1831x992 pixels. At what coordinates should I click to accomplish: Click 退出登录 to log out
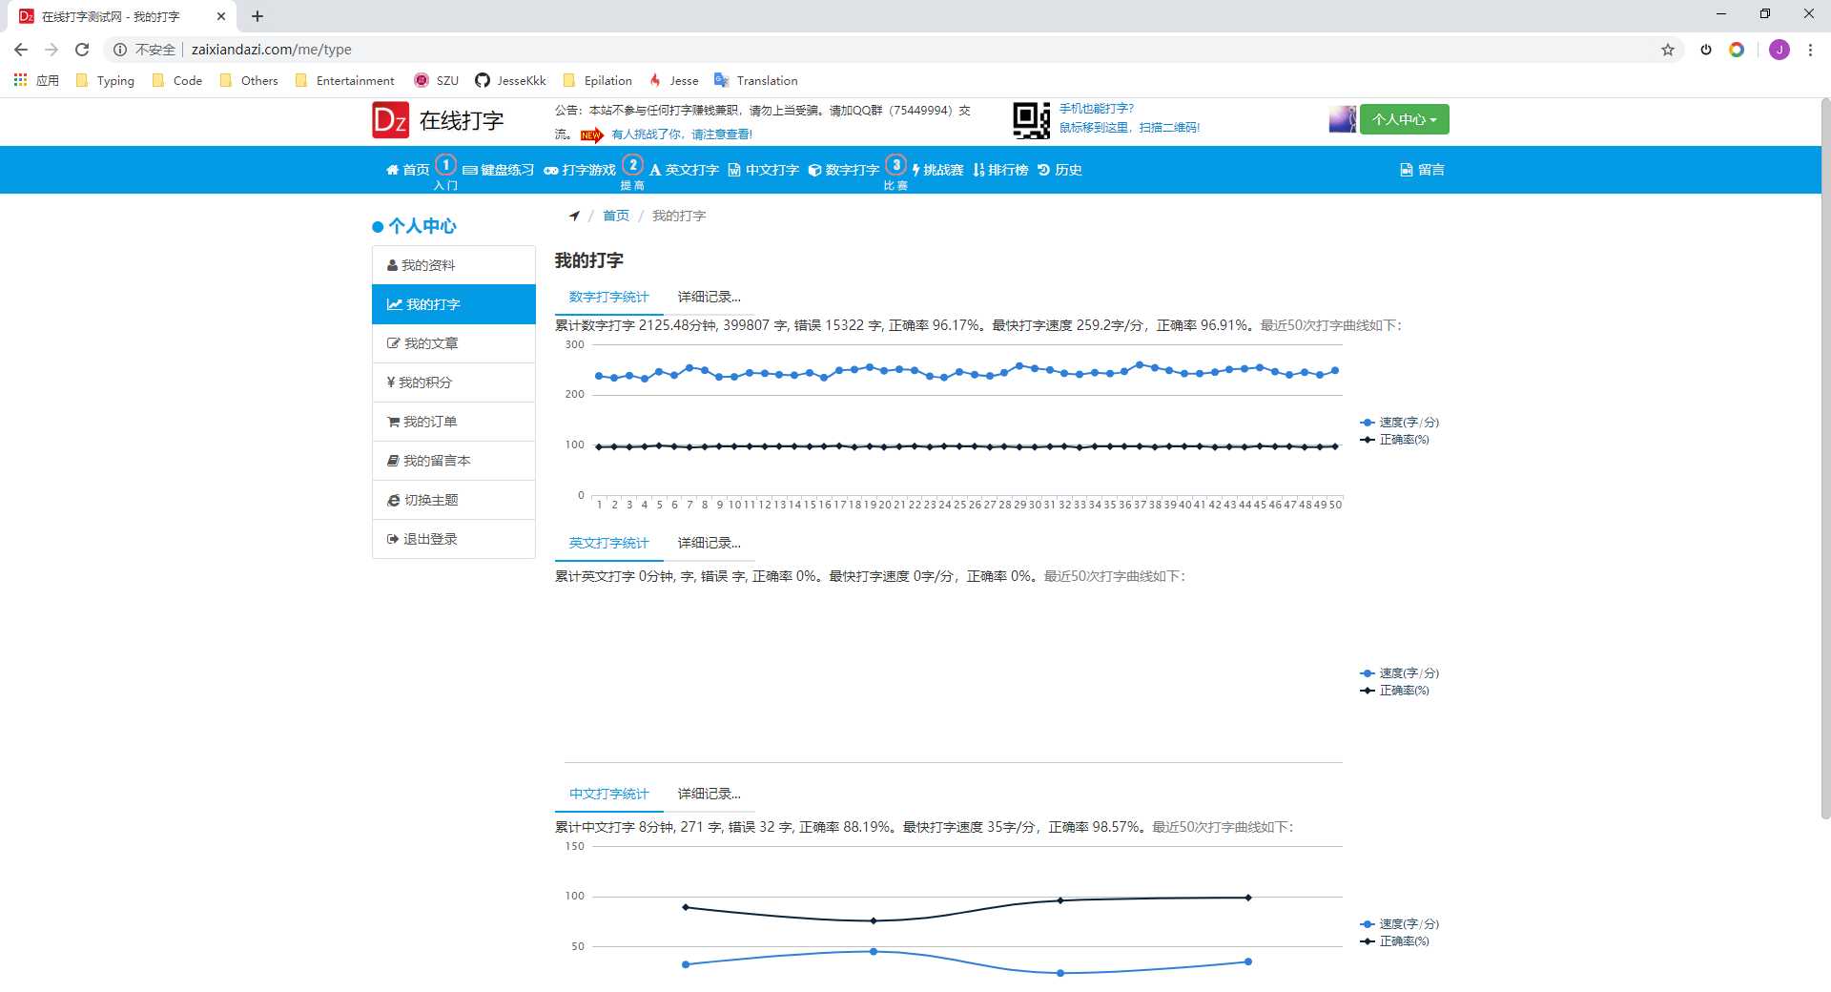[x=454, y=539]
